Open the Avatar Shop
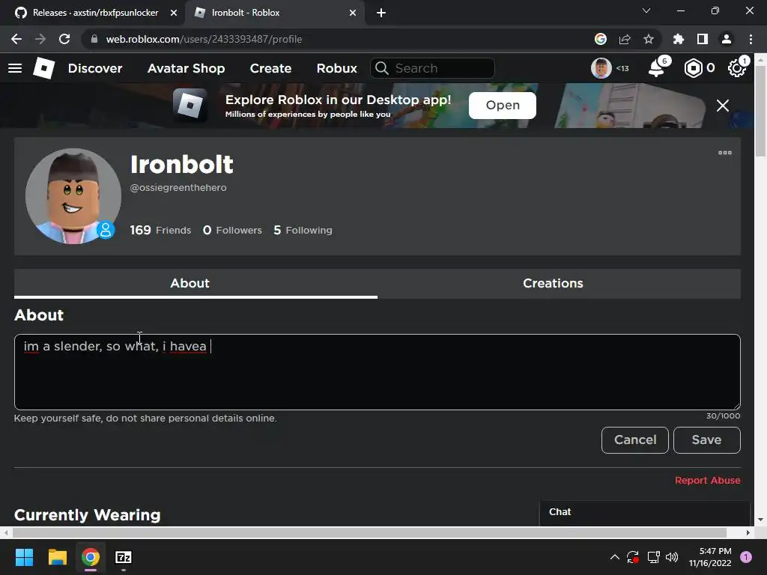767x575 pixels. click(187, 68)
